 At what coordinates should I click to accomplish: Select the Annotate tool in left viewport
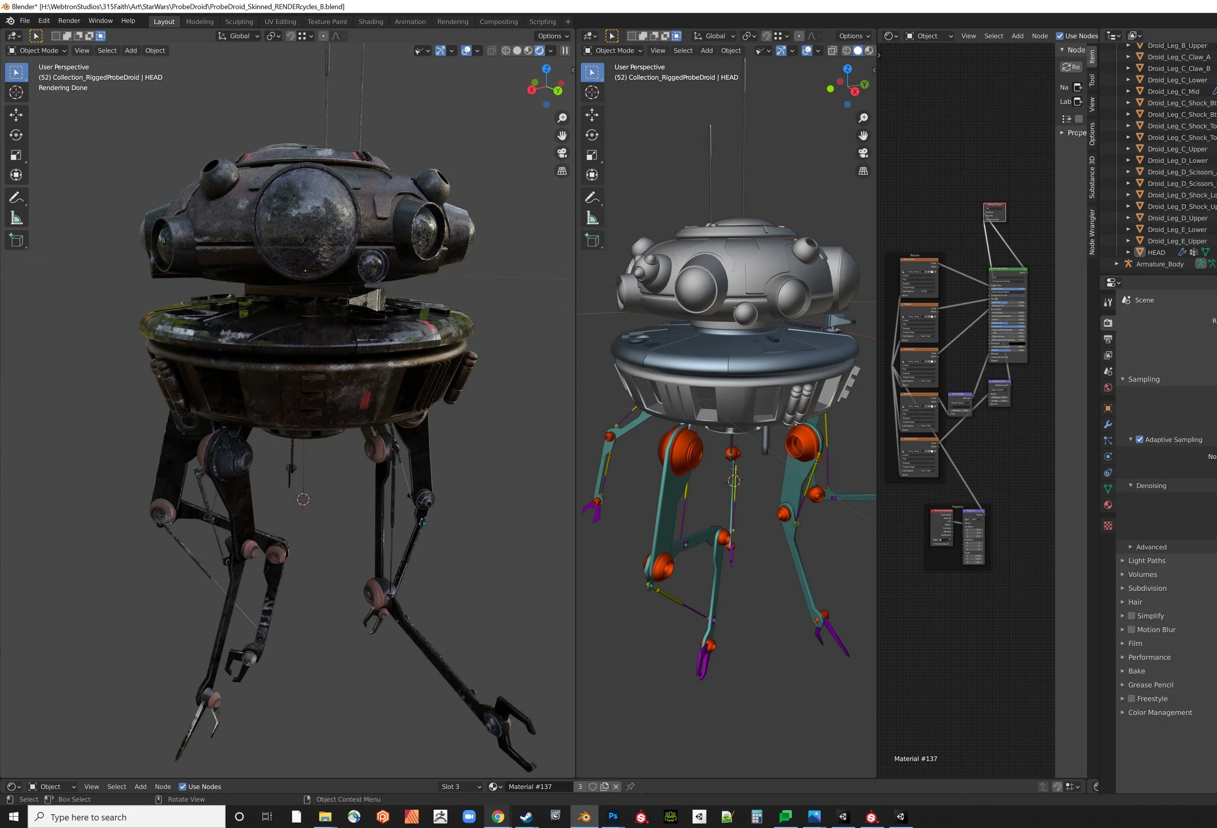16,198
